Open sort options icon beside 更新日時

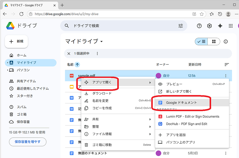(227, 65)
